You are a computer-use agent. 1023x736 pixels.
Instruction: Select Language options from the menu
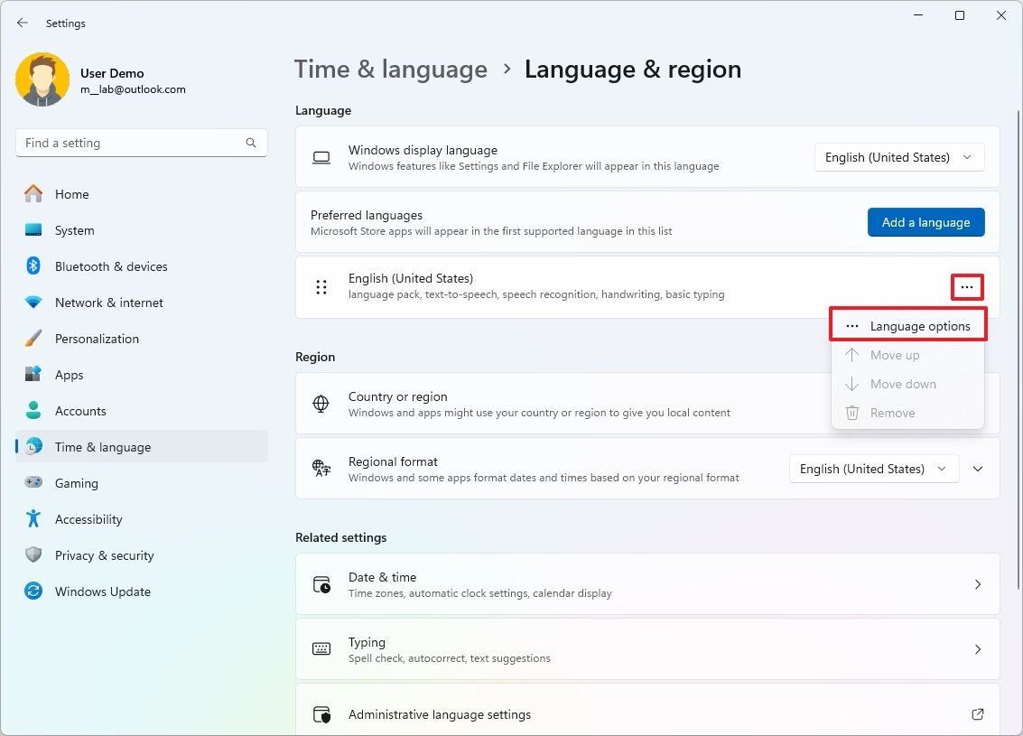[908, 326]
